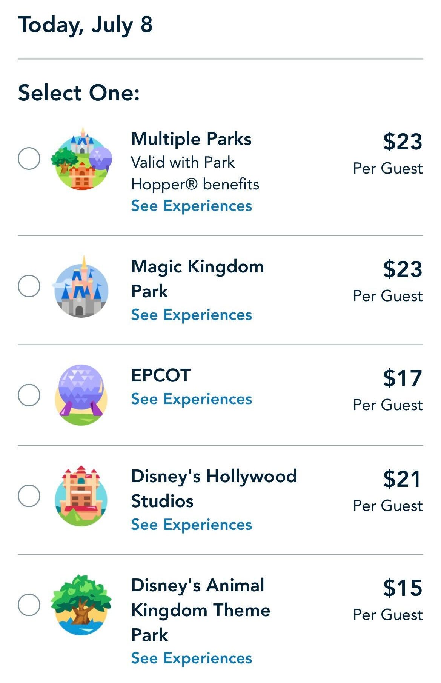This screenshot has width=441, height=683.
Task: Show See Experiences for Animal Kingdom
Action: 191,658
